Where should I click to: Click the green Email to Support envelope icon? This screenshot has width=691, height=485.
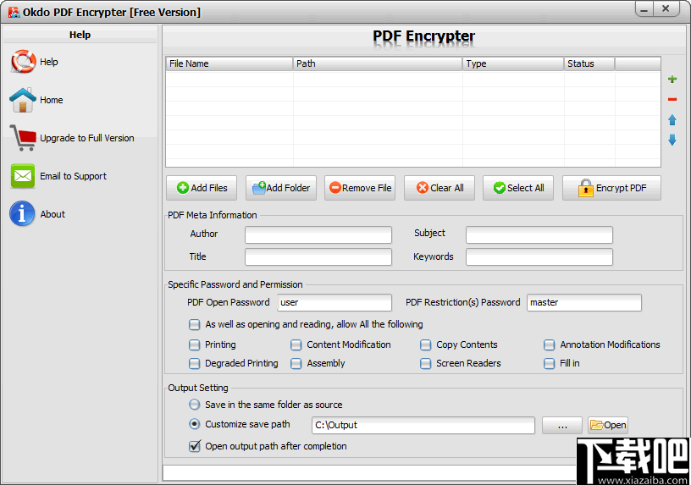tap(23, 176)
